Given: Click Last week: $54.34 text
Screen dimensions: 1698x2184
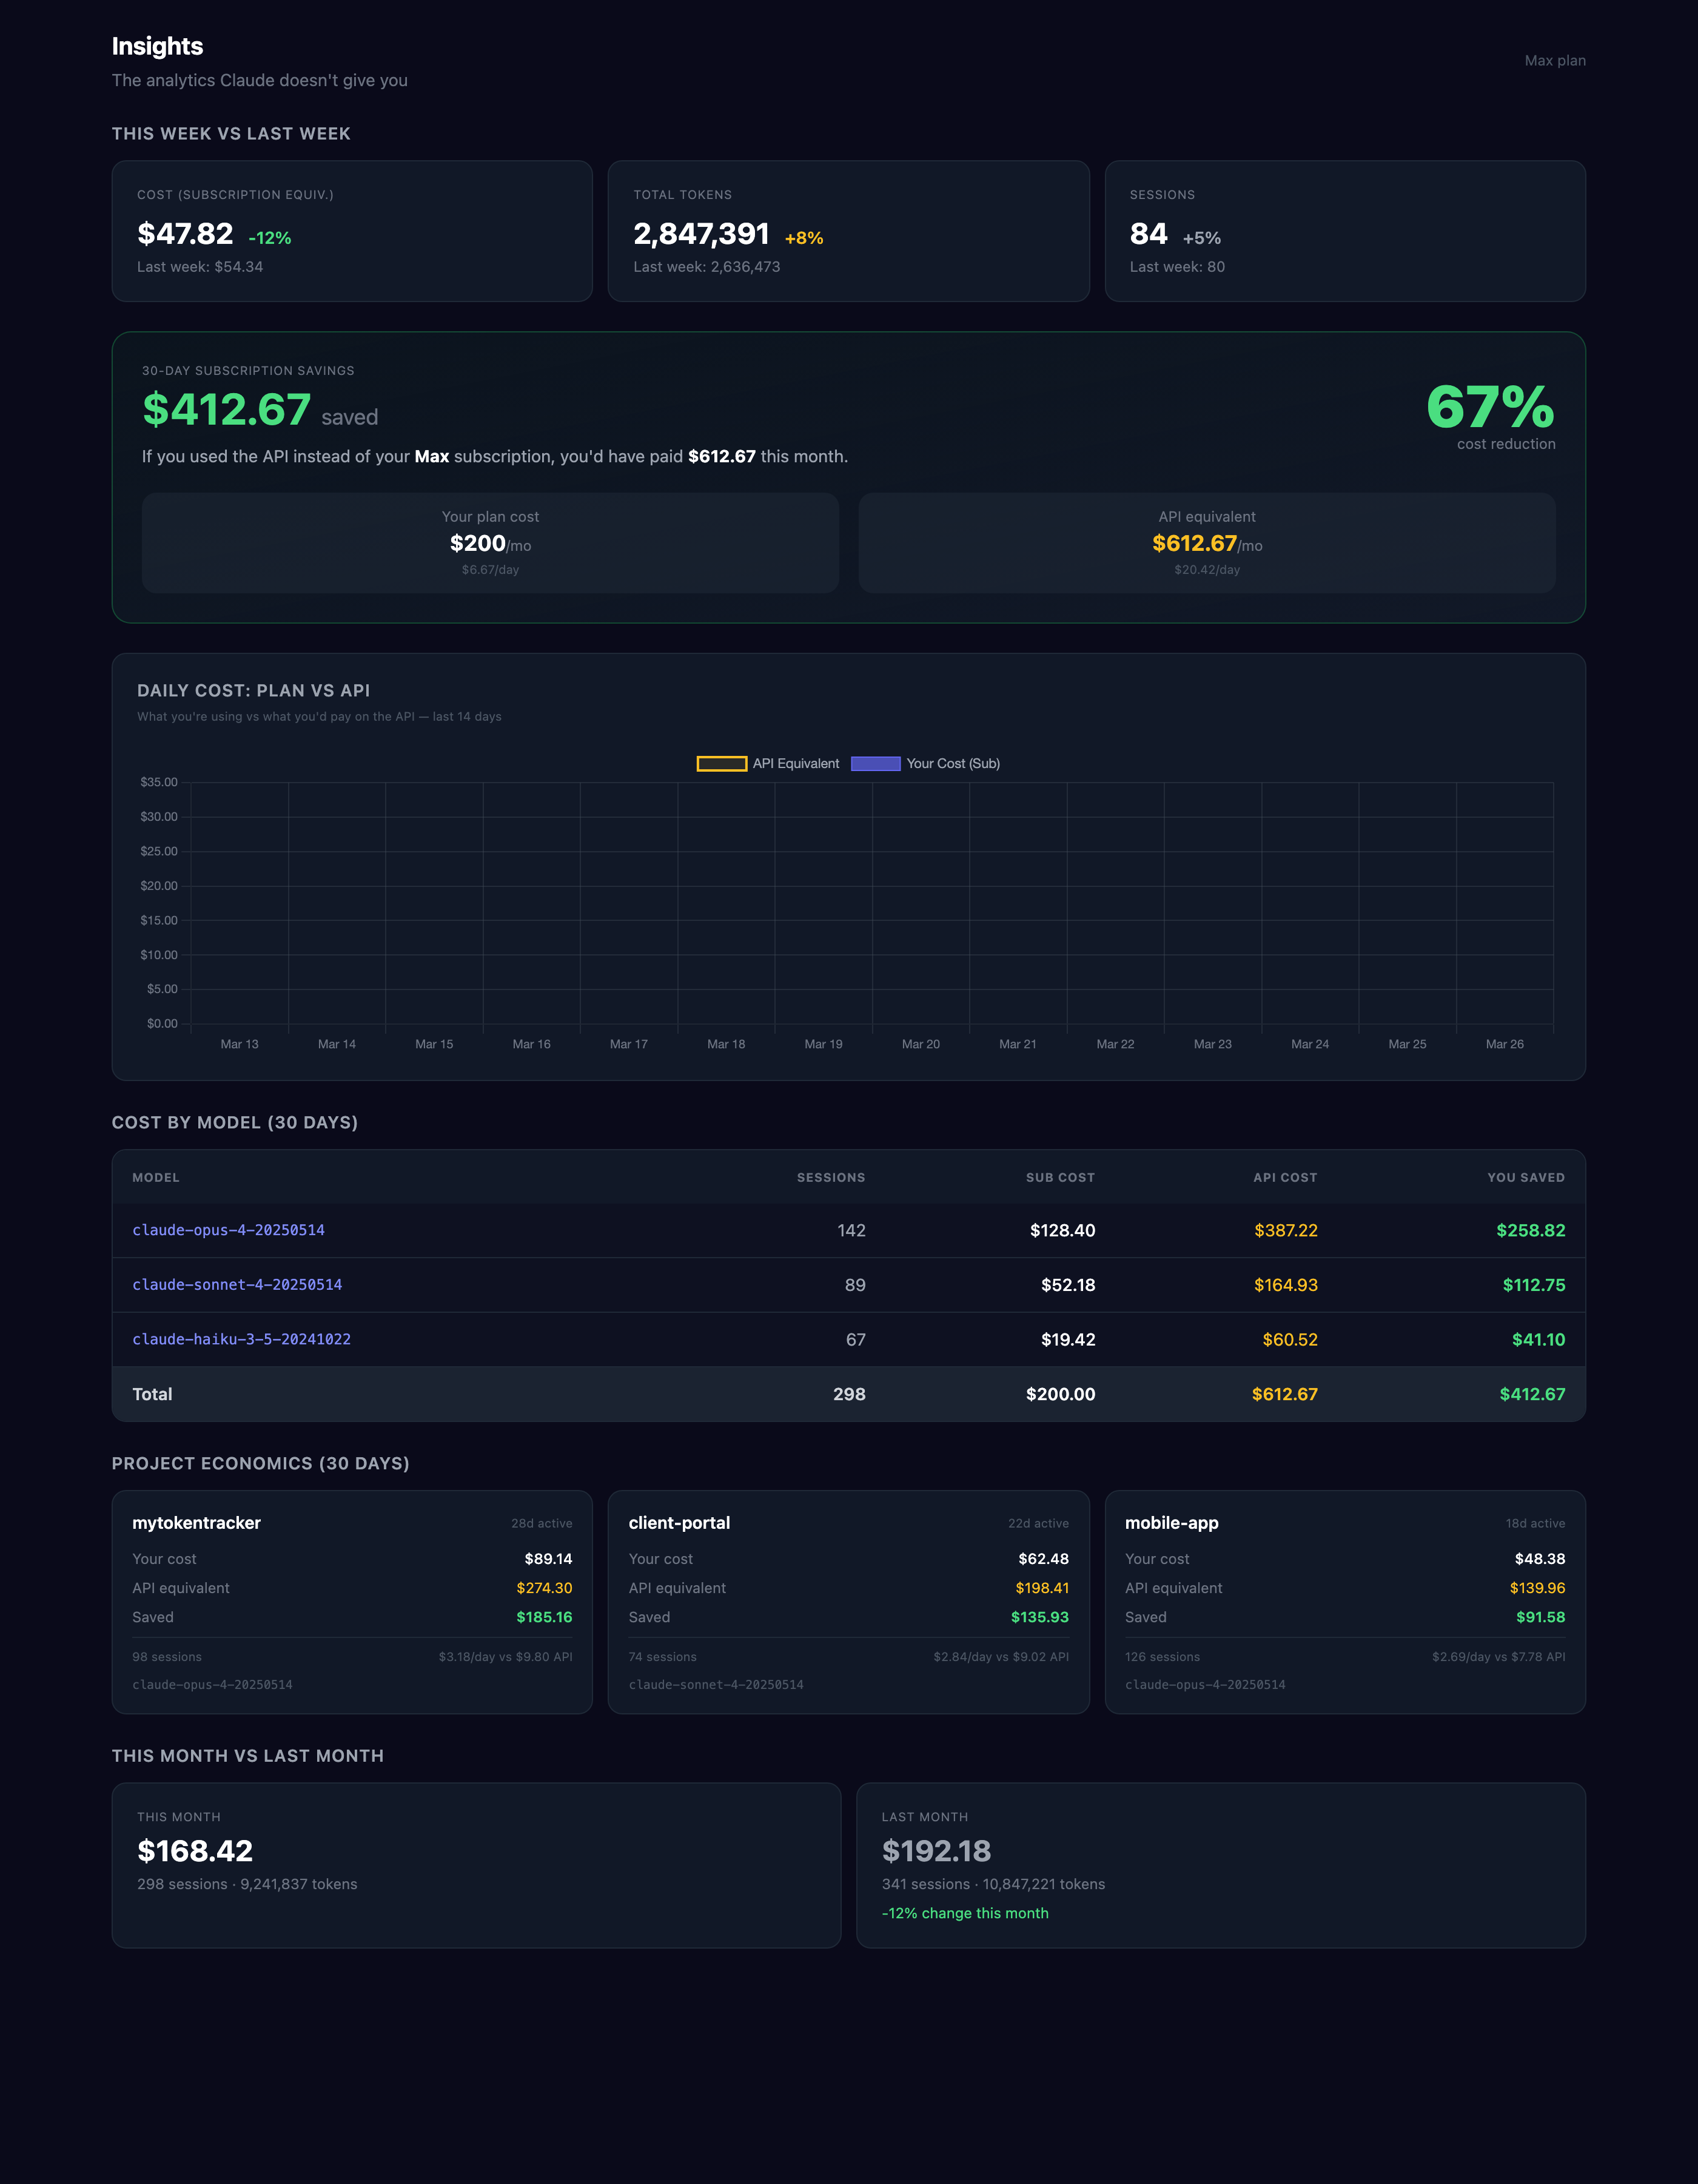Looking at the screenshot, I should 200,267.
